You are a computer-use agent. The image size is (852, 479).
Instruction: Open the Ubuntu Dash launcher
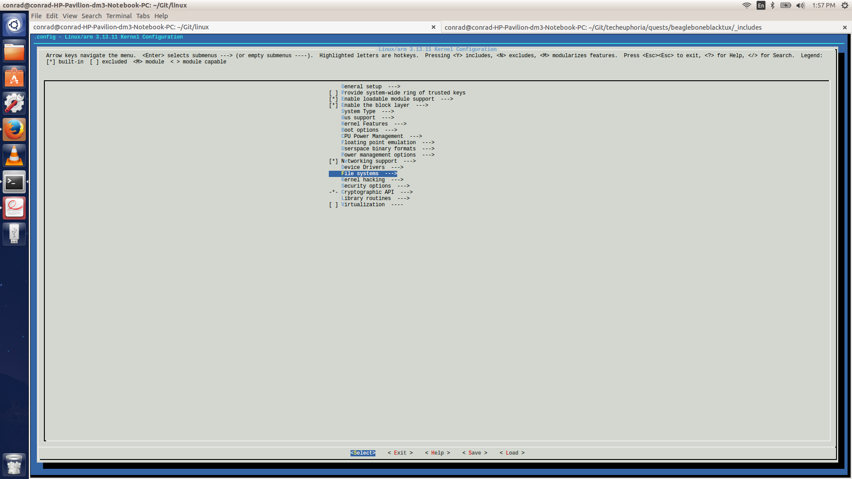click(15, 24)
